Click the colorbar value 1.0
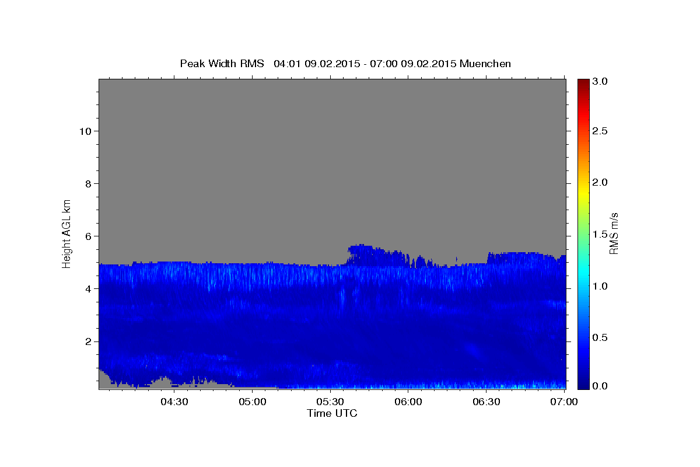The width and height of the screenshot is (700, 467). (x=600, y=286)
